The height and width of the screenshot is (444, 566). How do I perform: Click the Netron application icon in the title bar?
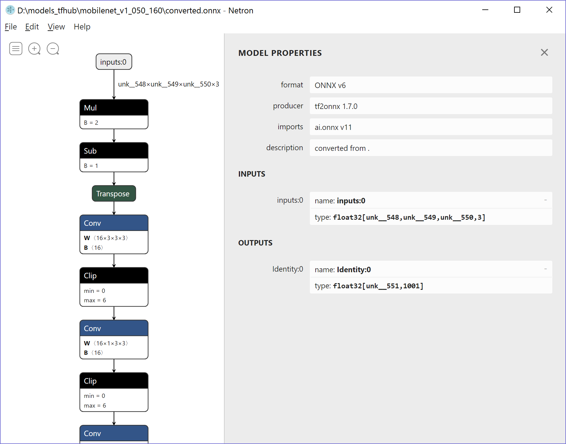(x=10, y=10)
